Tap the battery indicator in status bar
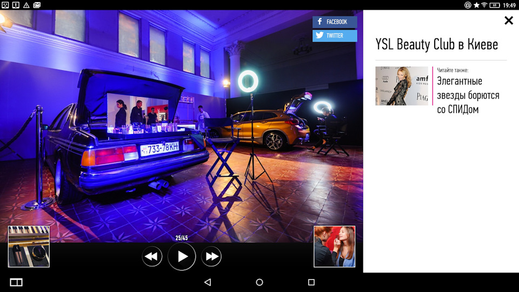Viewport: 519px width, 292px height. 495,5
